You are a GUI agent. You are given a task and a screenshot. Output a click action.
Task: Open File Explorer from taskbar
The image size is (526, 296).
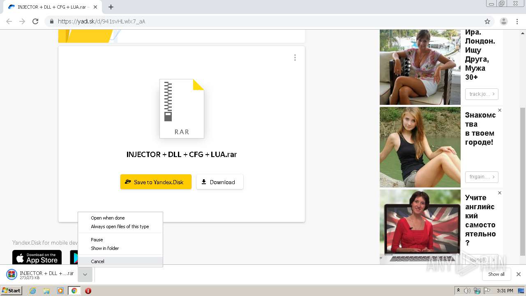(x=46, y=291)
